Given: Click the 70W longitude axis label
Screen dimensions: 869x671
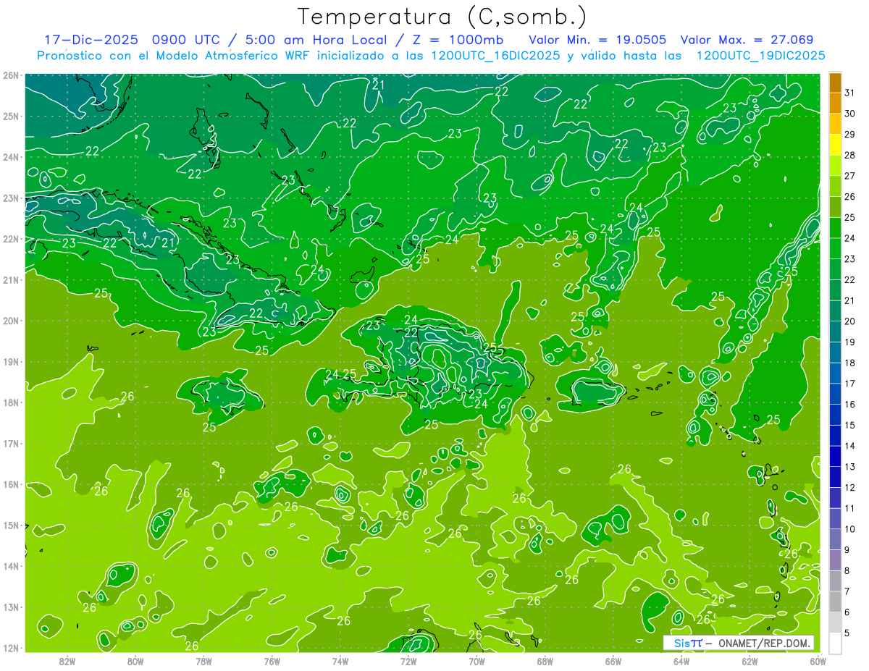Looking at the screenshot, I should click(x=477, y=661).
